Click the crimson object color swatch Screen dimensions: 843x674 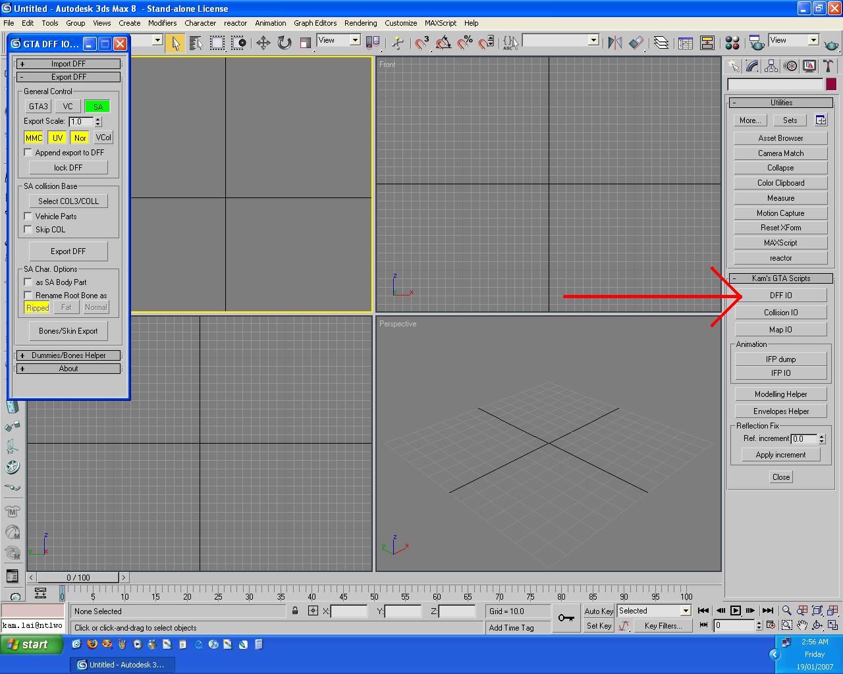[x=831, y=84]
